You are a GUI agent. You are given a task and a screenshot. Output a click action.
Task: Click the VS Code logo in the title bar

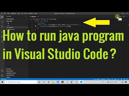click(x=2, y=13)
